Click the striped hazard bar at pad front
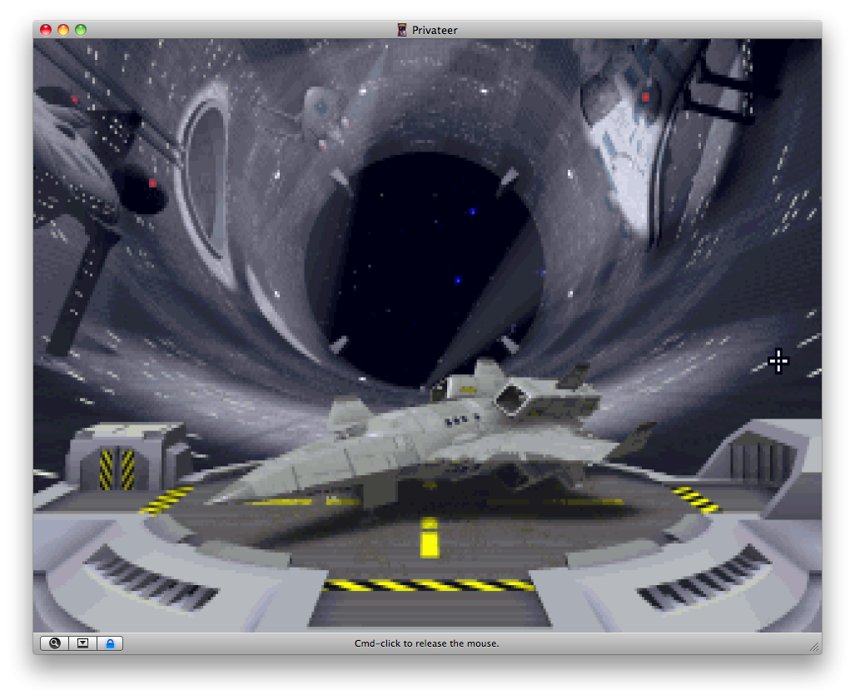Screen dimensions: 855x700 [429, 585]
